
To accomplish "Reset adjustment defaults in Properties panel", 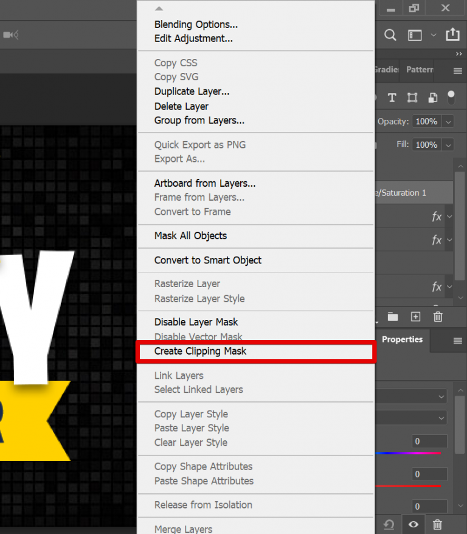I will point(390,524).
